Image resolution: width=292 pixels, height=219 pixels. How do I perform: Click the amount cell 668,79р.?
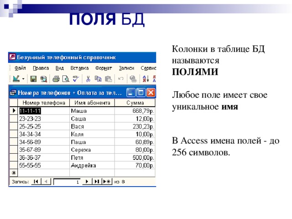click(135, 111)
